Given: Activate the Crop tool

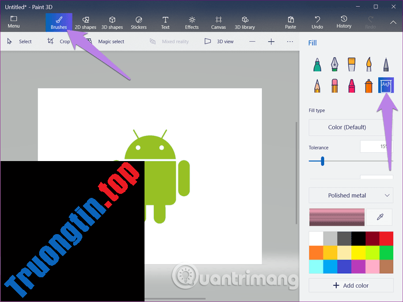Looking at the screenshot, I should 59,41.
